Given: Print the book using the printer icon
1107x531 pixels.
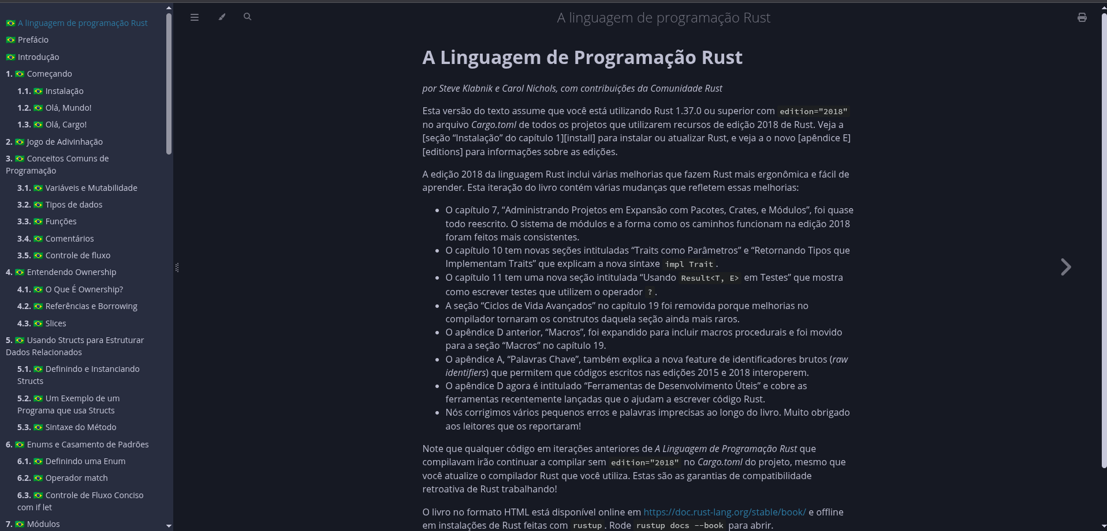Looking at the screenshot, I should pos(1082,17).
